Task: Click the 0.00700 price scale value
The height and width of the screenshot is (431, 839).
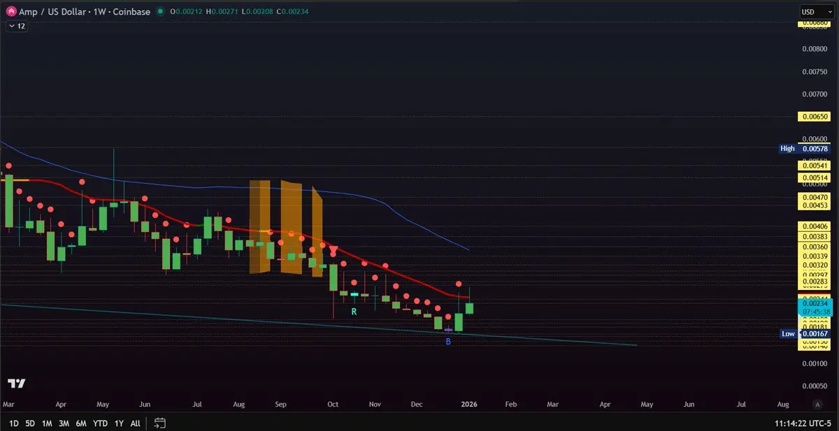Action: pos(814,94)
